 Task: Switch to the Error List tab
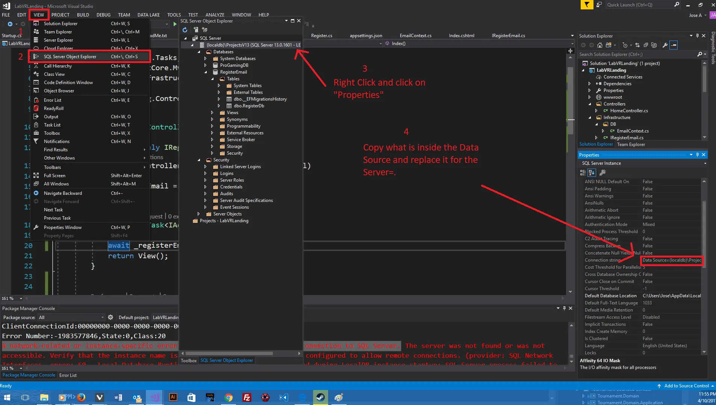pos(68,375)
